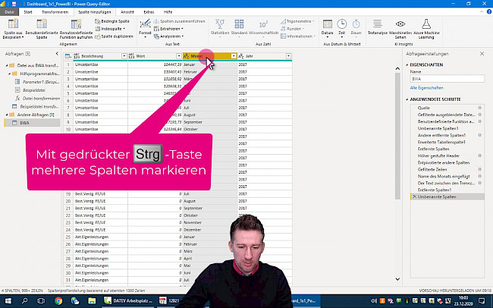Image resolution: width=493 pixels, height=308 pixels.
Task: Switch to the Transformieren ribbon tab
Action: pos(54,12)
